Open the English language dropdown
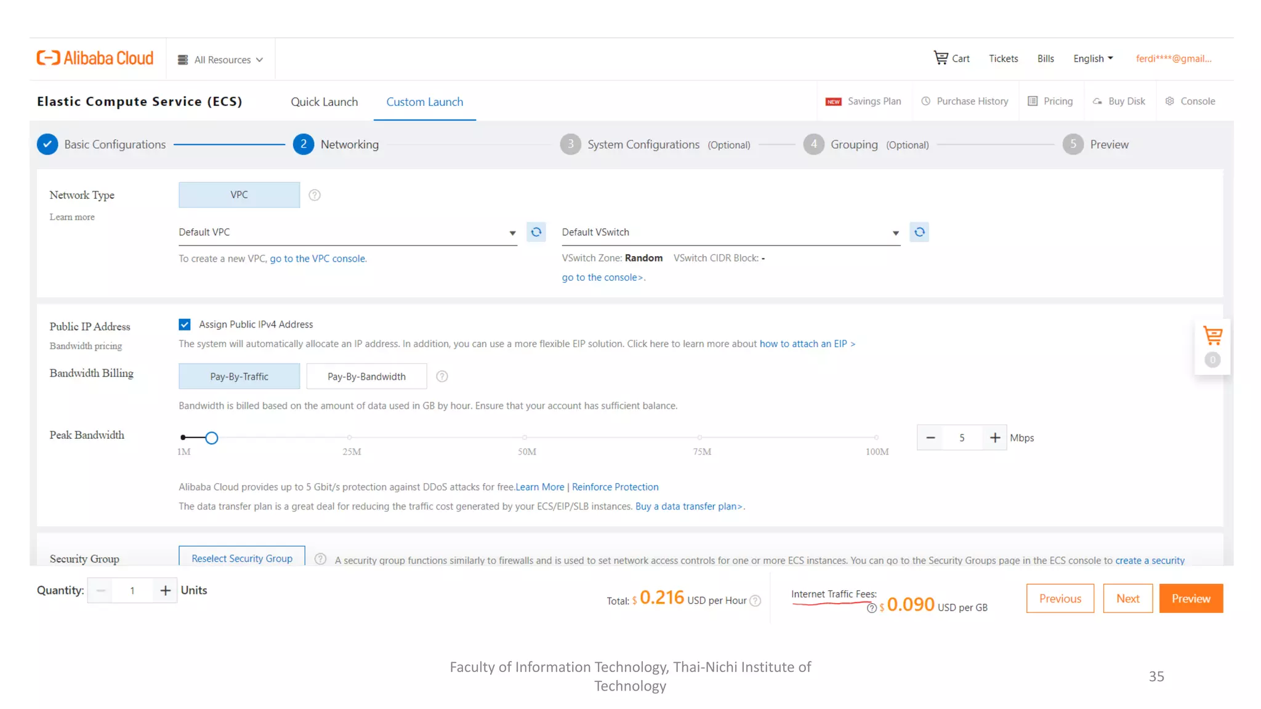1261x709 pixels. (1093, 58)
